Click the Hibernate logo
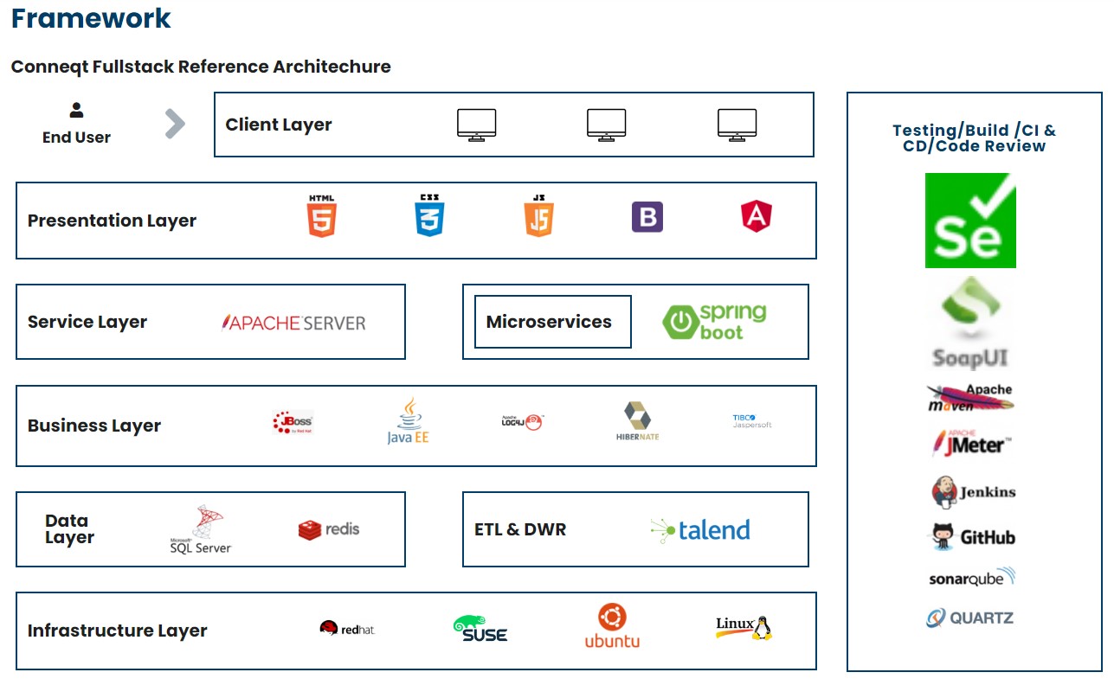Screen dimensions: 1114x698 638,421
